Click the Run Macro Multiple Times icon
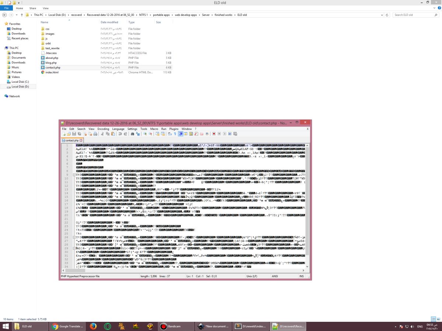 click(x=230, y=134)
